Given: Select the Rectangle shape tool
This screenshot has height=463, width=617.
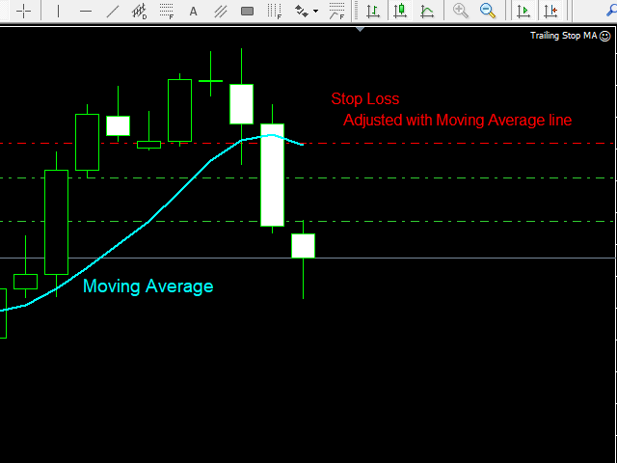Looking at the screenshot, I should (x=247, y=11).
